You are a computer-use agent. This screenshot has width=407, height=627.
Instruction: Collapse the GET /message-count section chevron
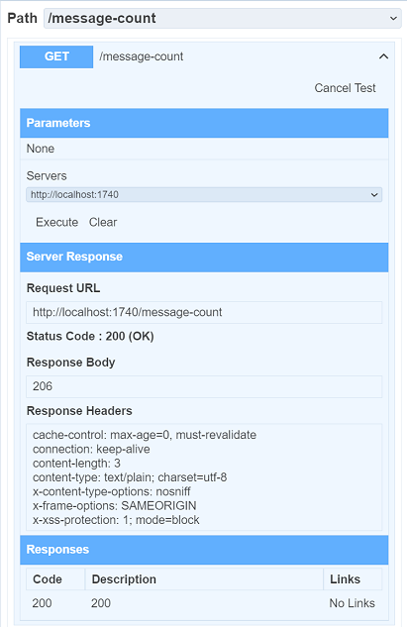tap(383, 56)
